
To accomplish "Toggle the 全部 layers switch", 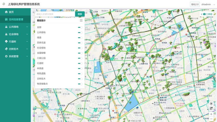I will pyautogui.click(x=80, y=27).
